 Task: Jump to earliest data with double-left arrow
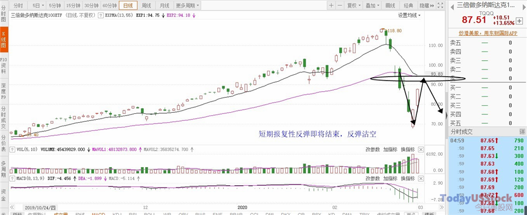(x=12, y=207)
